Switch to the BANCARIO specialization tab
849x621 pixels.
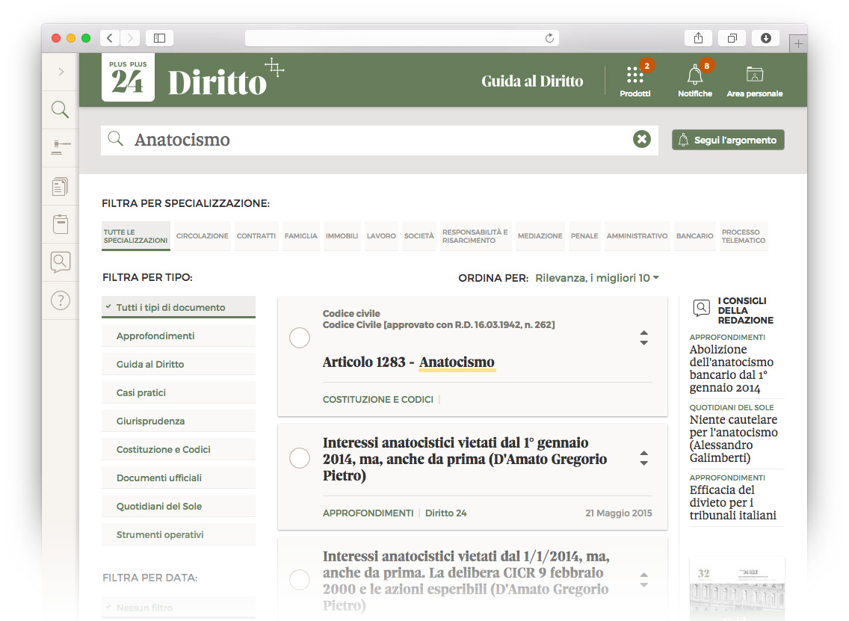point(695,235)
